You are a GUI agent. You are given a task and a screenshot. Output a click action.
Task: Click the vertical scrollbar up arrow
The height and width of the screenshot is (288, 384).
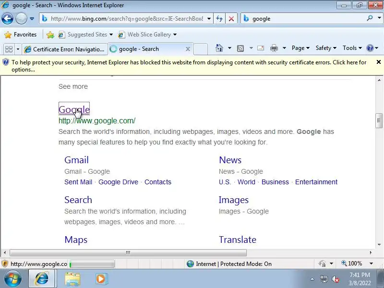tap(379, 80)
